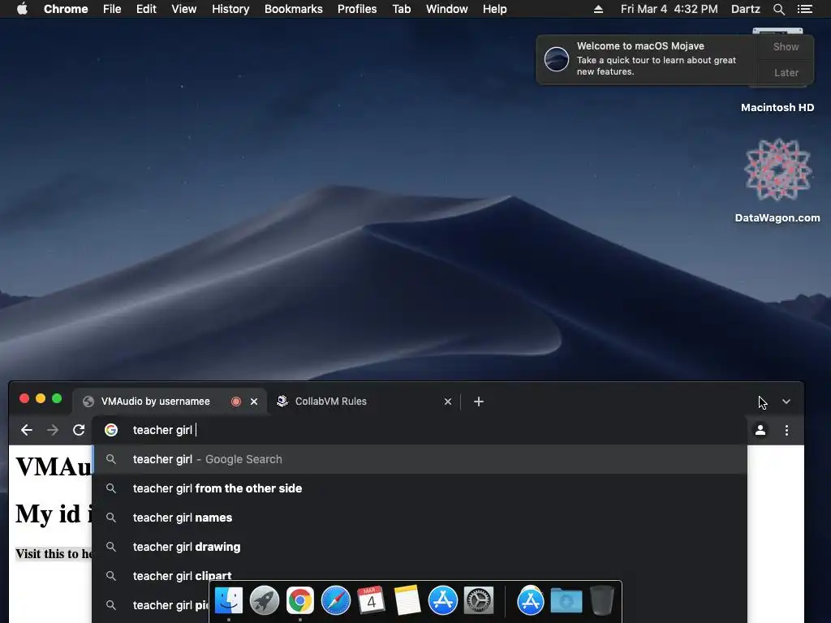831x623 pixels.
Task: Open the Window menu
Action: (447, 9)
